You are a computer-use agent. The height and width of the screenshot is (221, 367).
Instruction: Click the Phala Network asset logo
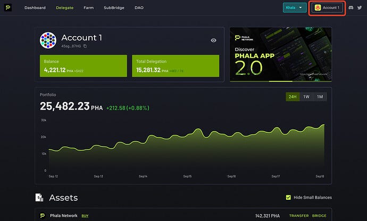click(43, 215)
